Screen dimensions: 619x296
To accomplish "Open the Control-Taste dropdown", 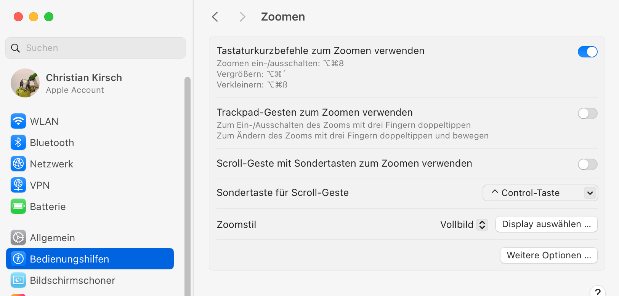I will 540,193.
